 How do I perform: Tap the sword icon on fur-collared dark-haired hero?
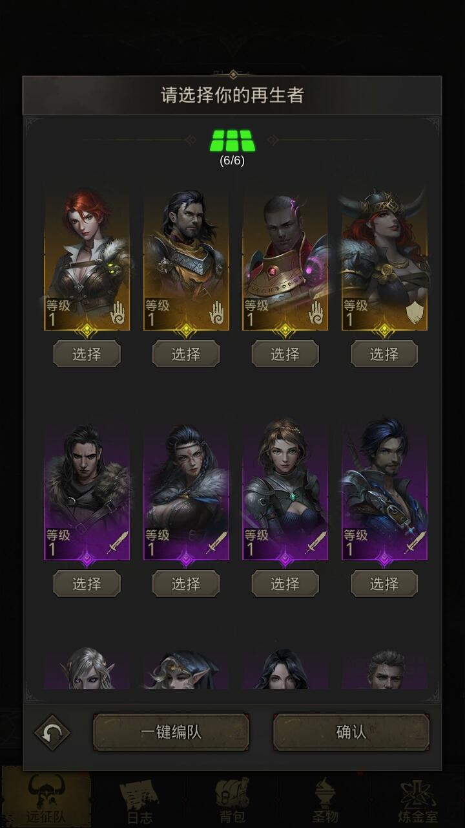[118, 543]
